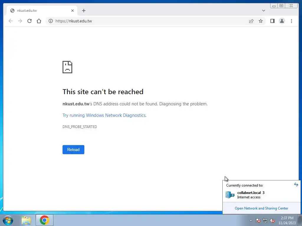Click the Chrome taskbar icon
The image size is (302, 226).
pyautogui.click(x=45, y=220)
